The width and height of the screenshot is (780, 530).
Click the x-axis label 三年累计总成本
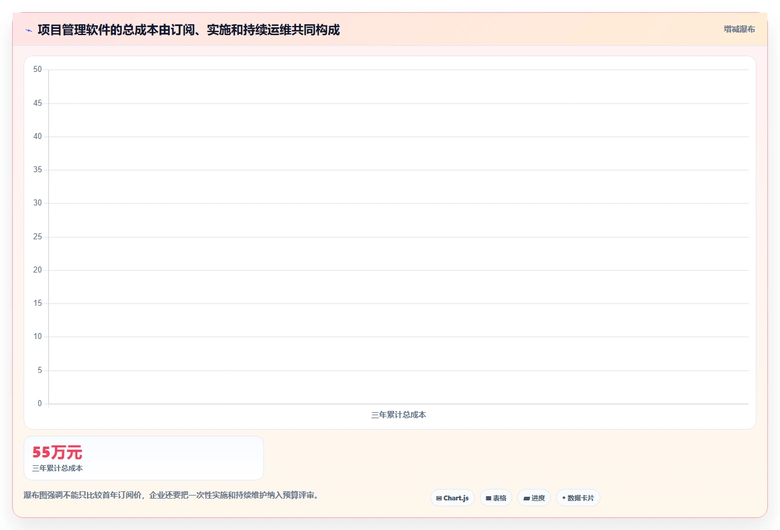pos(399,415)
